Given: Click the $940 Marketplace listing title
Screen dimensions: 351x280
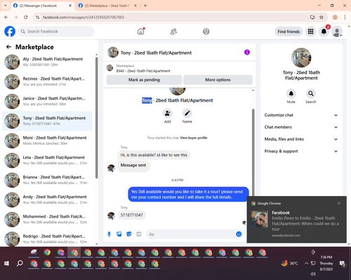Looking at the screenshot, I should [143, 71].
